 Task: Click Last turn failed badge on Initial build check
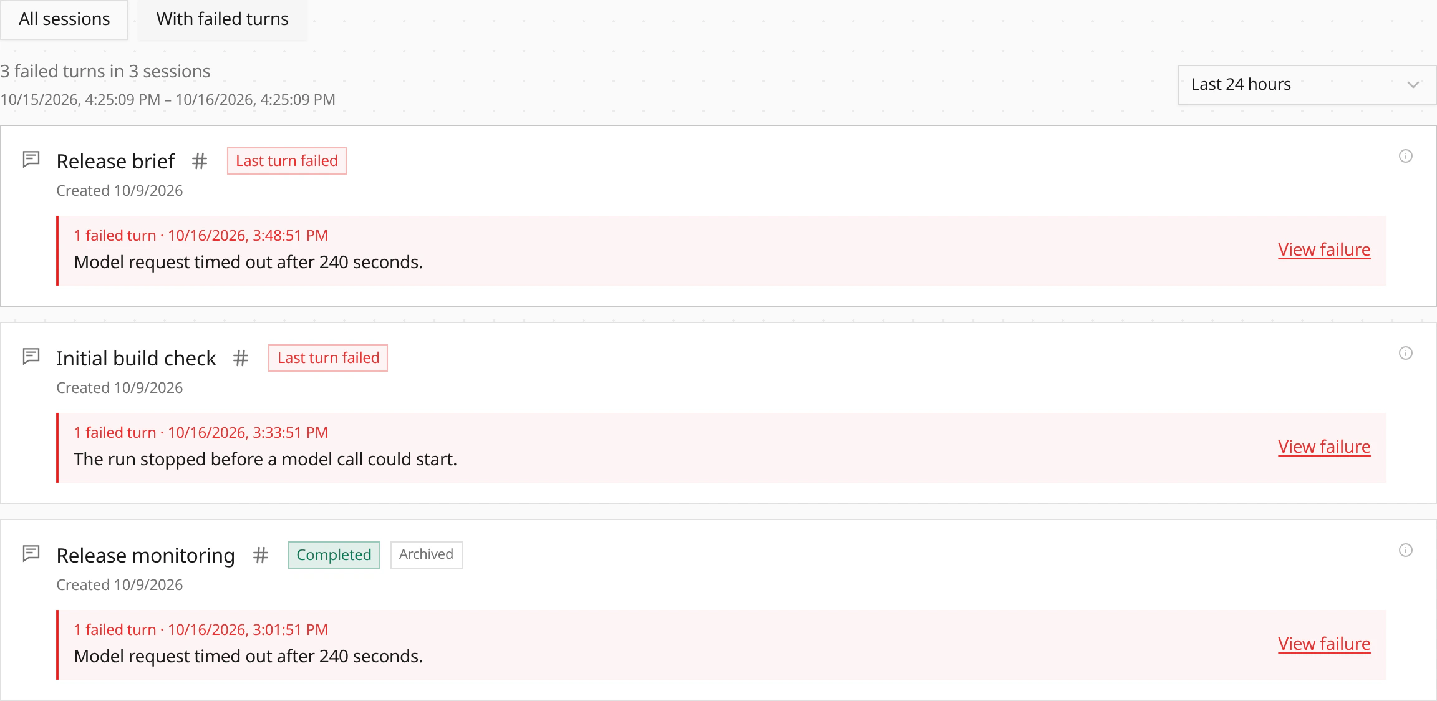(328, 358)
